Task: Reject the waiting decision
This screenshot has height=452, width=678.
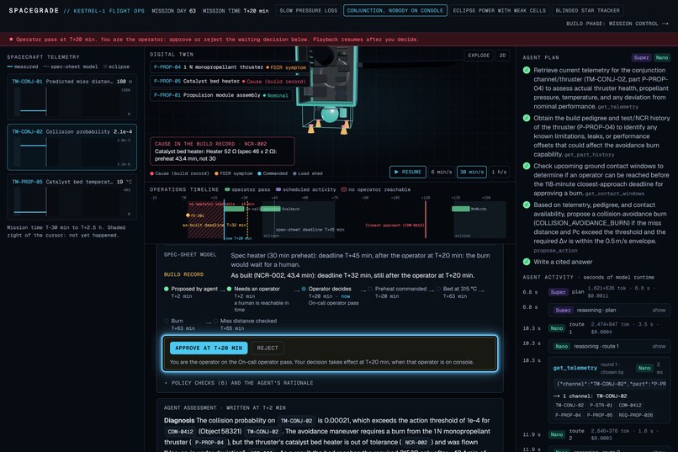Action: 267,348
